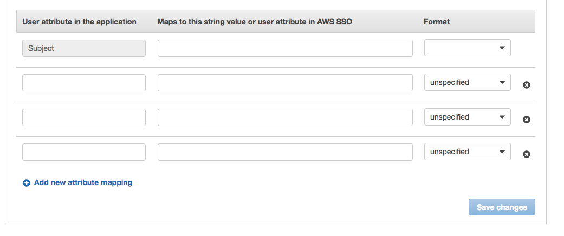Focus the first empty AWS SSO mapping field

285,83
